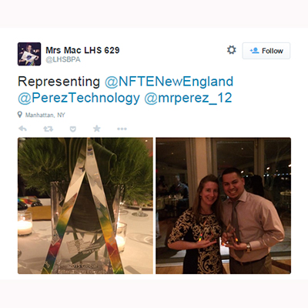308x308 pixels.
Task: Retweet this post using retweet icon
Action: pyautogui.click(x=48, y=129)
